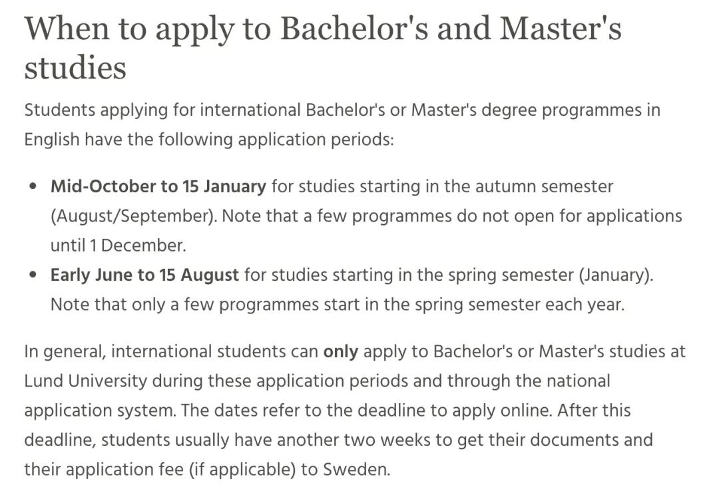Click the bold "Early June to 15 August" text
This screenshot has height=495, width=719.
(x=144, y=275)
